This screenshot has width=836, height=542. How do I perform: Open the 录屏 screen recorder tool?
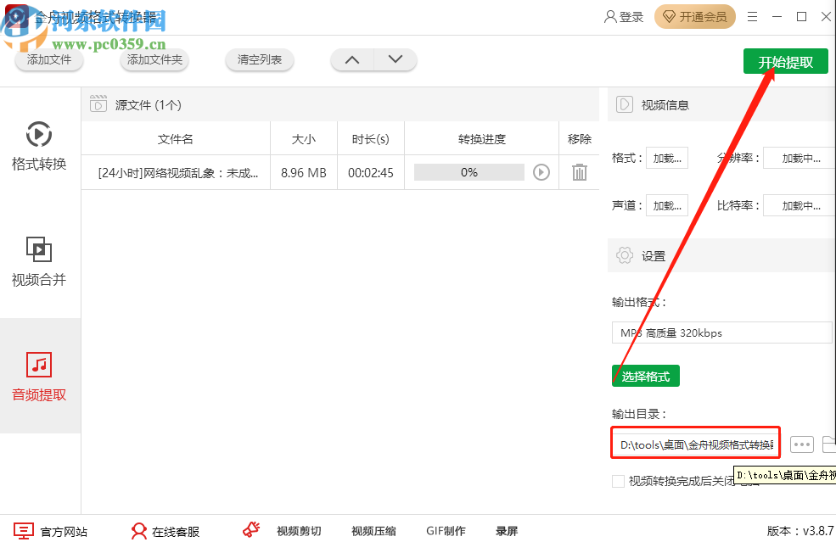507,531
